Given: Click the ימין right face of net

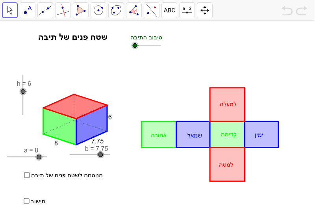Looking at the screenshot, I should click(x=261, y=134).
